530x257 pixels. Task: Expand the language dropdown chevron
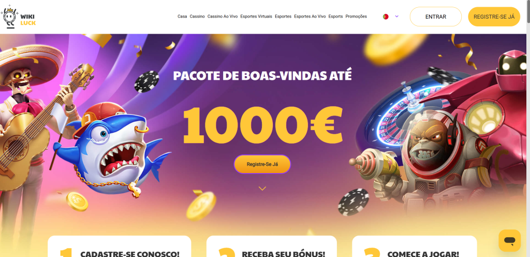pos(397,16)
